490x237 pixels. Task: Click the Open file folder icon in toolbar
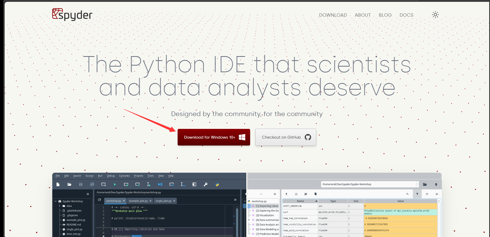point(69,184)
